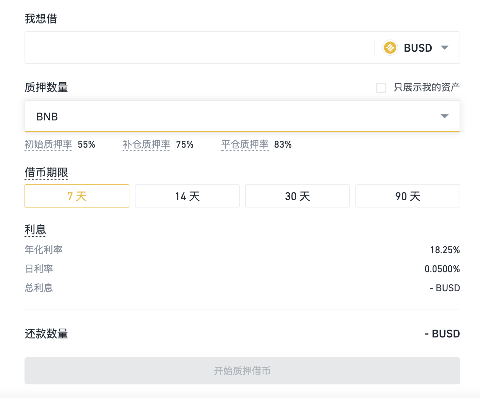
Task: Click the 日利率 label
Action: pyautogui.click(x=39, y=269)
